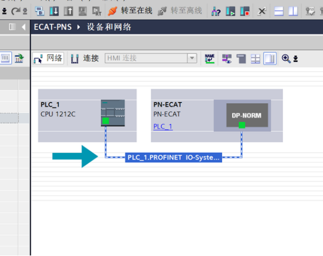Click the show rows grid icon
The image size is (323, 256).
(255, 58)
